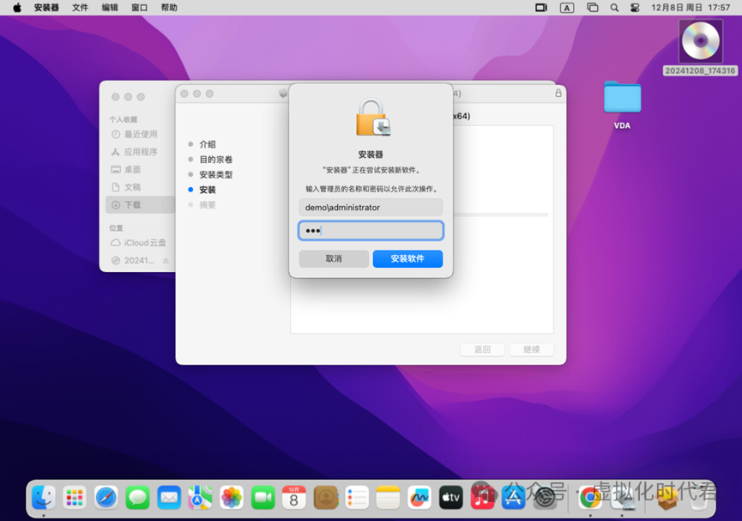Click the date and time in menu bar
This screenshot has width=742, height=521.
[691, 8]
